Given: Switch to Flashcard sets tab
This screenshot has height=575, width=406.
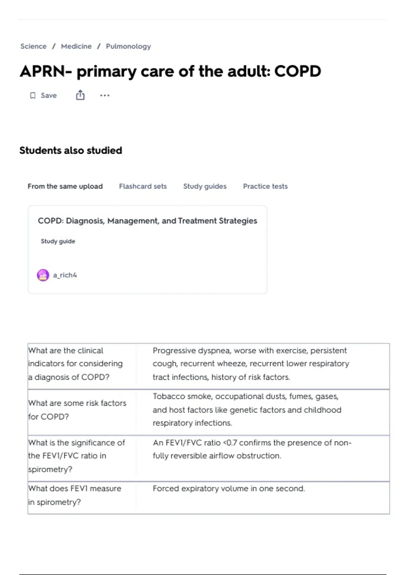Looking at the screenshot, I should click(143, 186).
